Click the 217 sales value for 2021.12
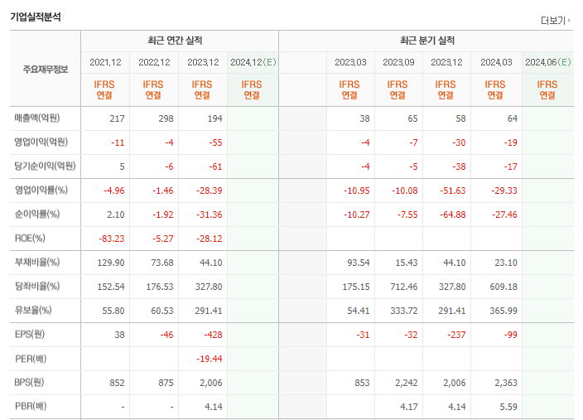Viewport: 583px width, 420px height. tap(117, 118)
